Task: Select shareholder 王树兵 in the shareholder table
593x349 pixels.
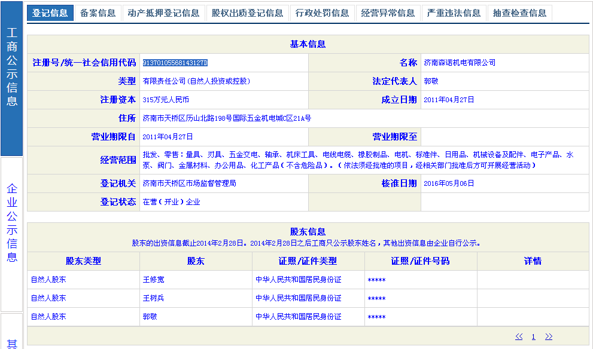Action: tap(153, 298)
